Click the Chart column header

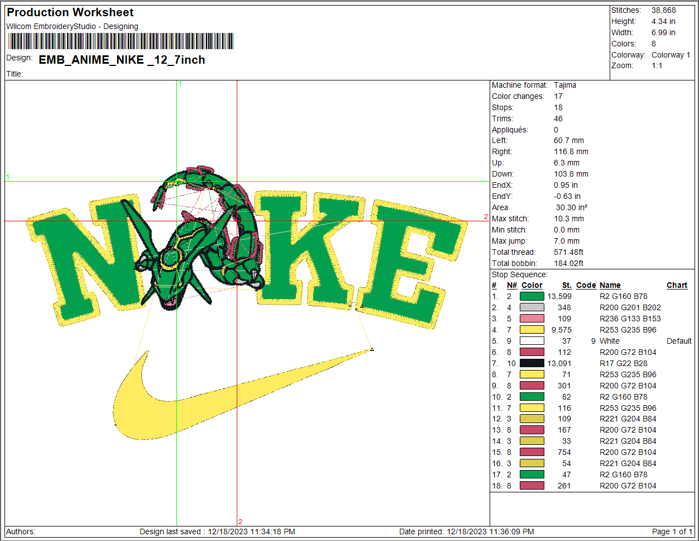[x=677, y=285]
